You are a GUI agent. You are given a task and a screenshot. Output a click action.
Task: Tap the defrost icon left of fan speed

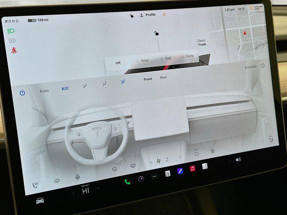133,166
